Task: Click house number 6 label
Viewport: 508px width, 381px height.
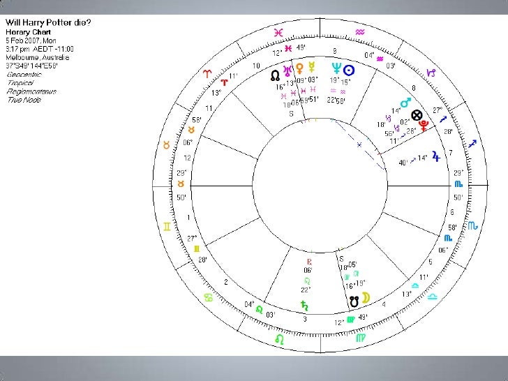Action: 452,212
